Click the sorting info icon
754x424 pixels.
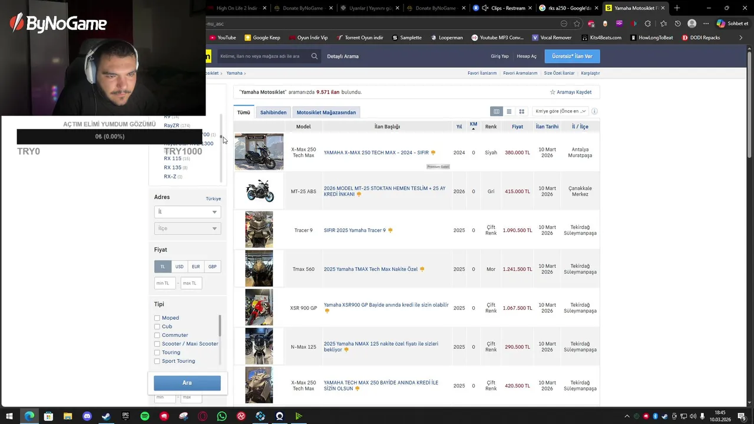tap(594, 111)
